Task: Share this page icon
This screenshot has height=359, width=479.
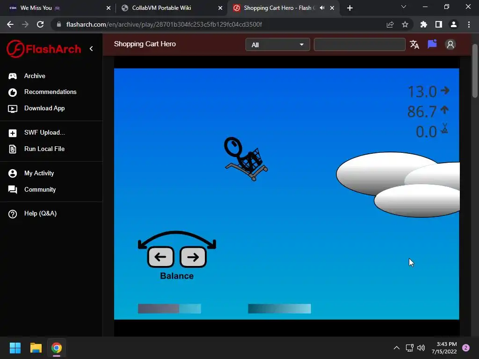Action: point(390,24)
